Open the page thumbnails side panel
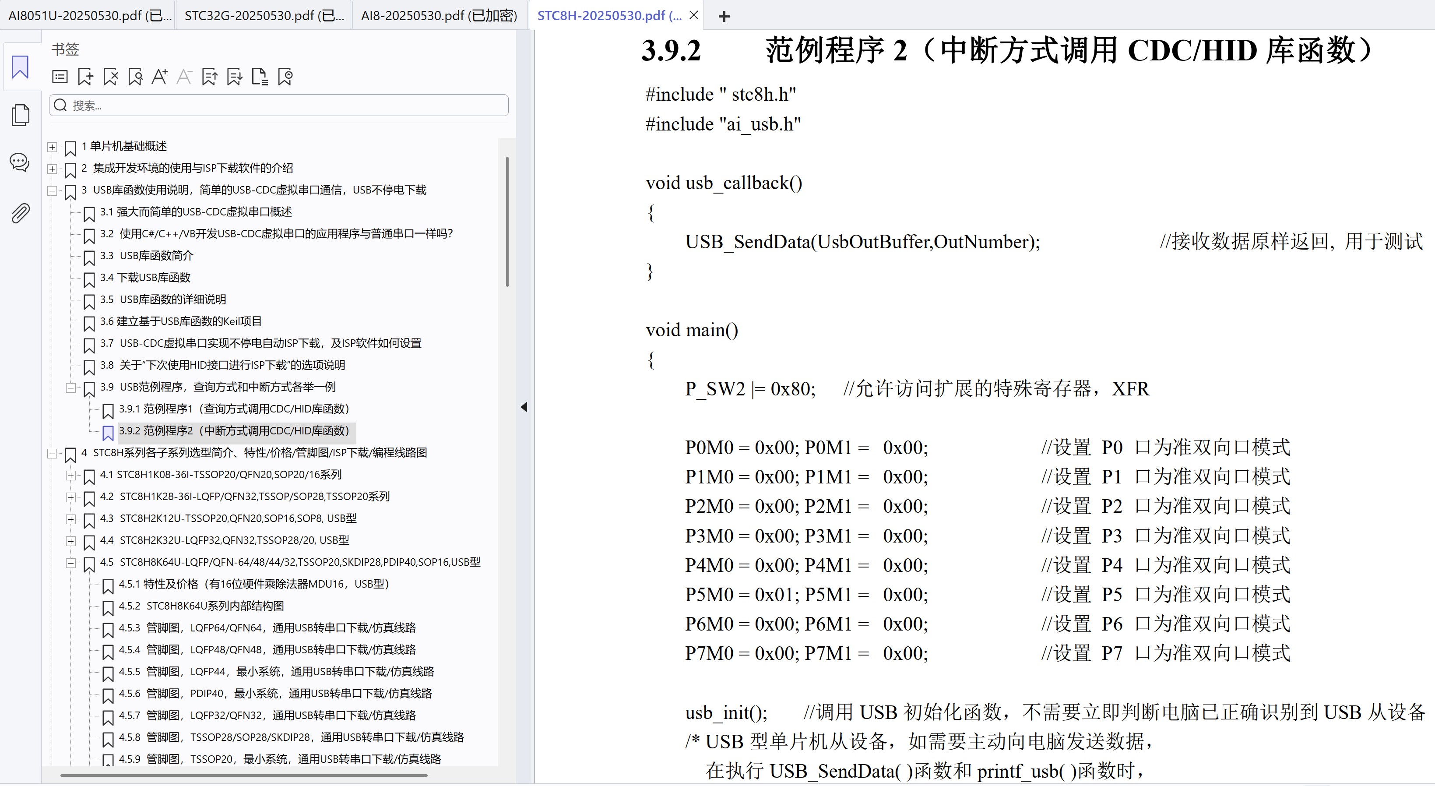Viewport: 1435px width, 786px height. coord(20,115)
